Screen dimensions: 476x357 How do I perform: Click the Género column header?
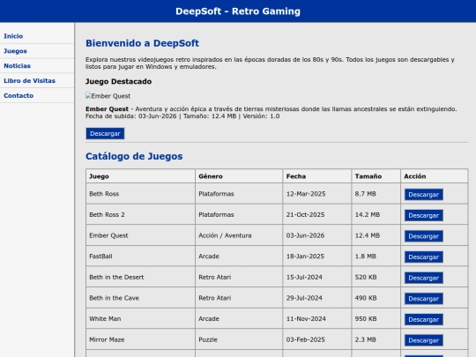[239, 176]
